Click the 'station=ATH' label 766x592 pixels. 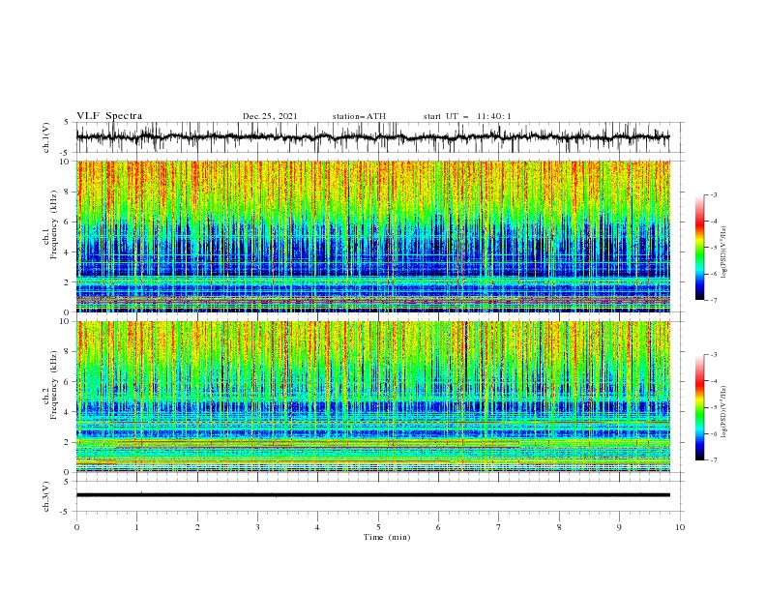(x=359, y=116)
